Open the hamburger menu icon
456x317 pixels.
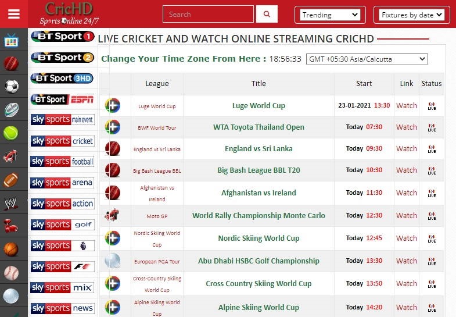(x=14, y=14)
